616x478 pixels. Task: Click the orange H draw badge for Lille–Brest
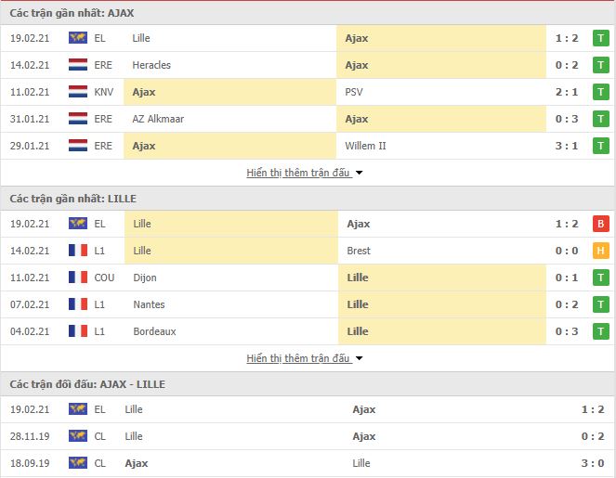click(601, 251)
